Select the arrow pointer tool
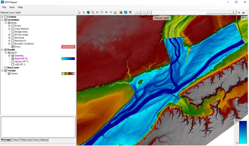 pyautogui.click(x=79, y=12)
